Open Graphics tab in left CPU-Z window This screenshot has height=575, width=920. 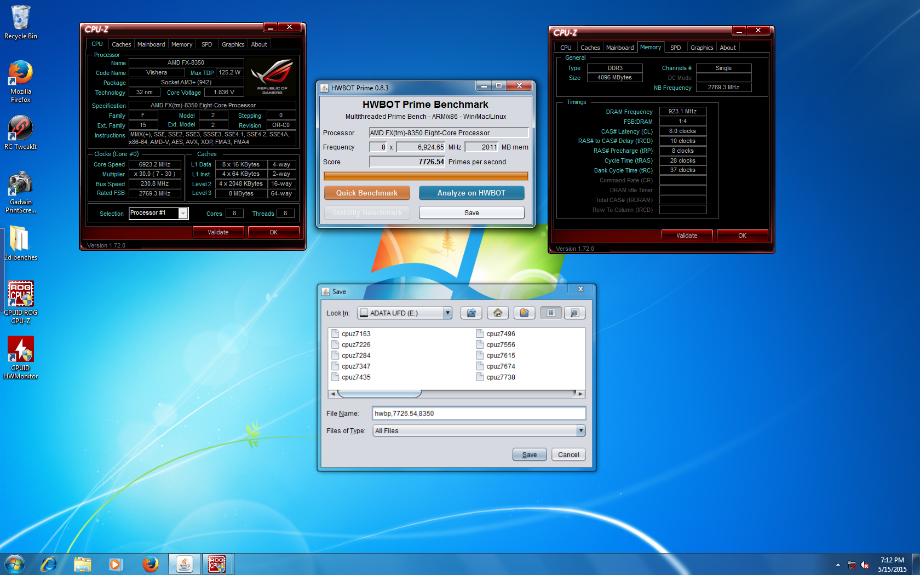233,44
